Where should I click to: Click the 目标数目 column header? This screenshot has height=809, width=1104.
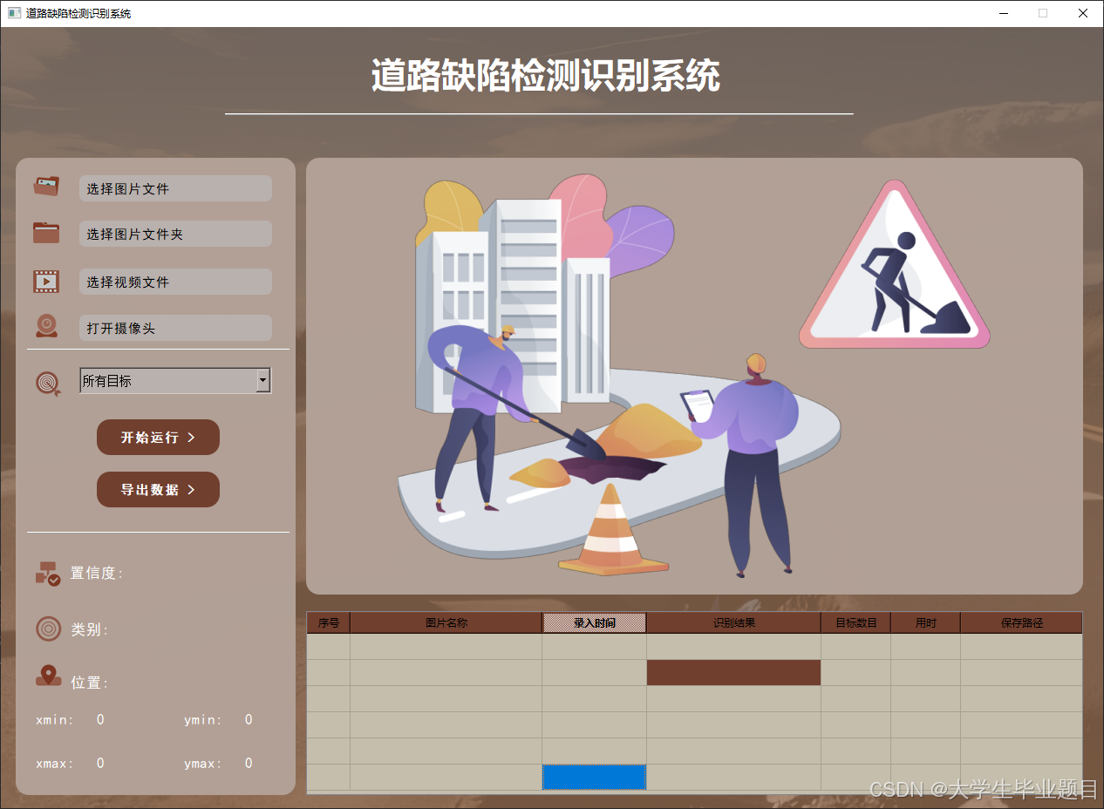point(856,622)
